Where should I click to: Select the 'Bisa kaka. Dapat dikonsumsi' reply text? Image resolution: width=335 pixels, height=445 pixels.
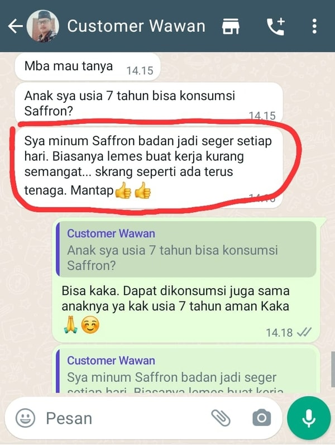175,299
